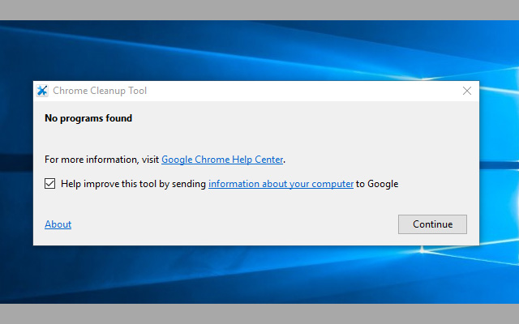Open the Google Chrome Help Center link
519x324 pixels.
coord(222,160)
